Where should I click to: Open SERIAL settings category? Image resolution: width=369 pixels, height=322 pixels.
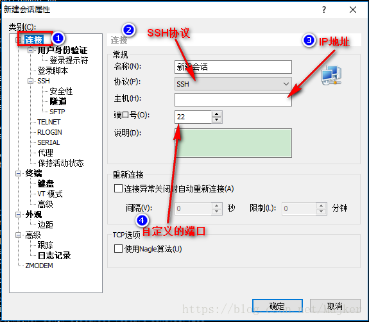(49, 142)
